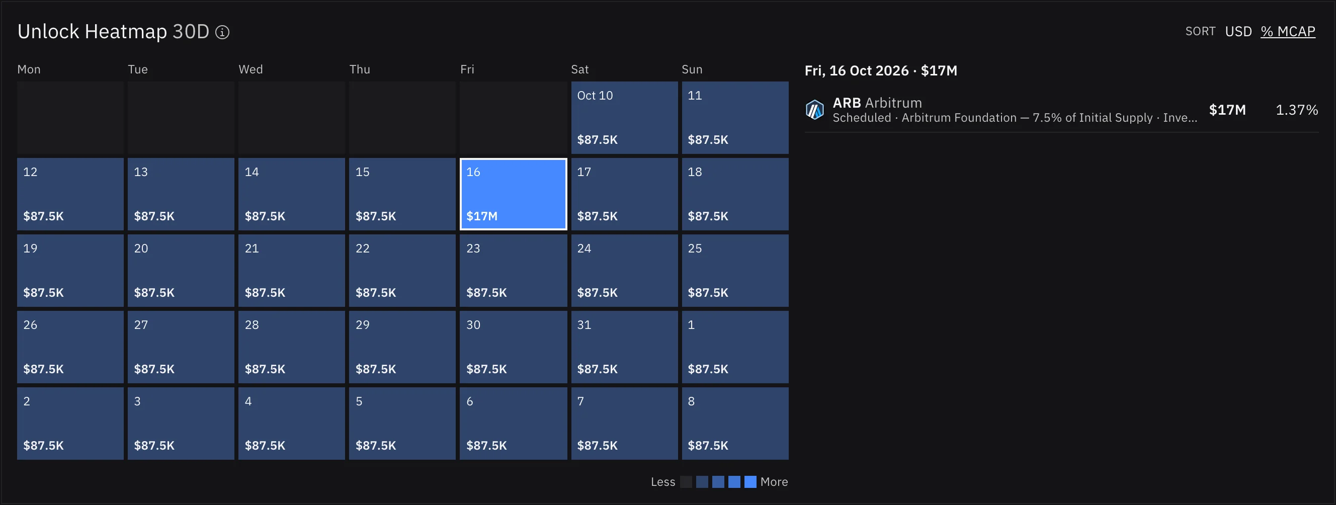Select Monday 12 heatmap cell
The image size is (1336, 505).
(70, 194)
